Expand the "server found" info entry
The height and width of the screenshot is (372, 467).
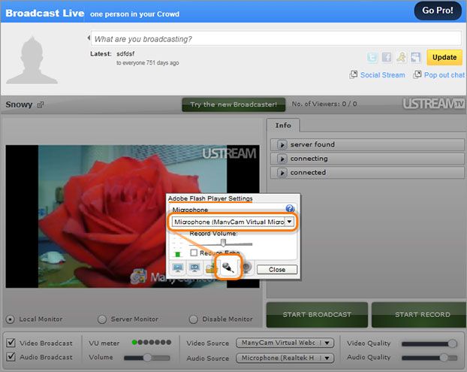(x=282, y=144)
